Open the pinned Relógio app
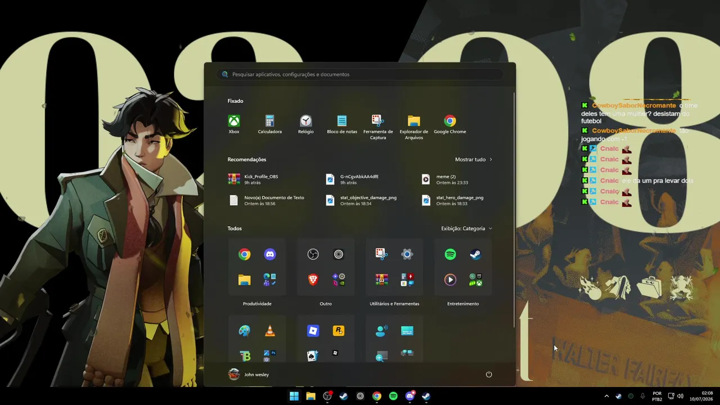Screen dimensions: 720x405 (306, 125)
